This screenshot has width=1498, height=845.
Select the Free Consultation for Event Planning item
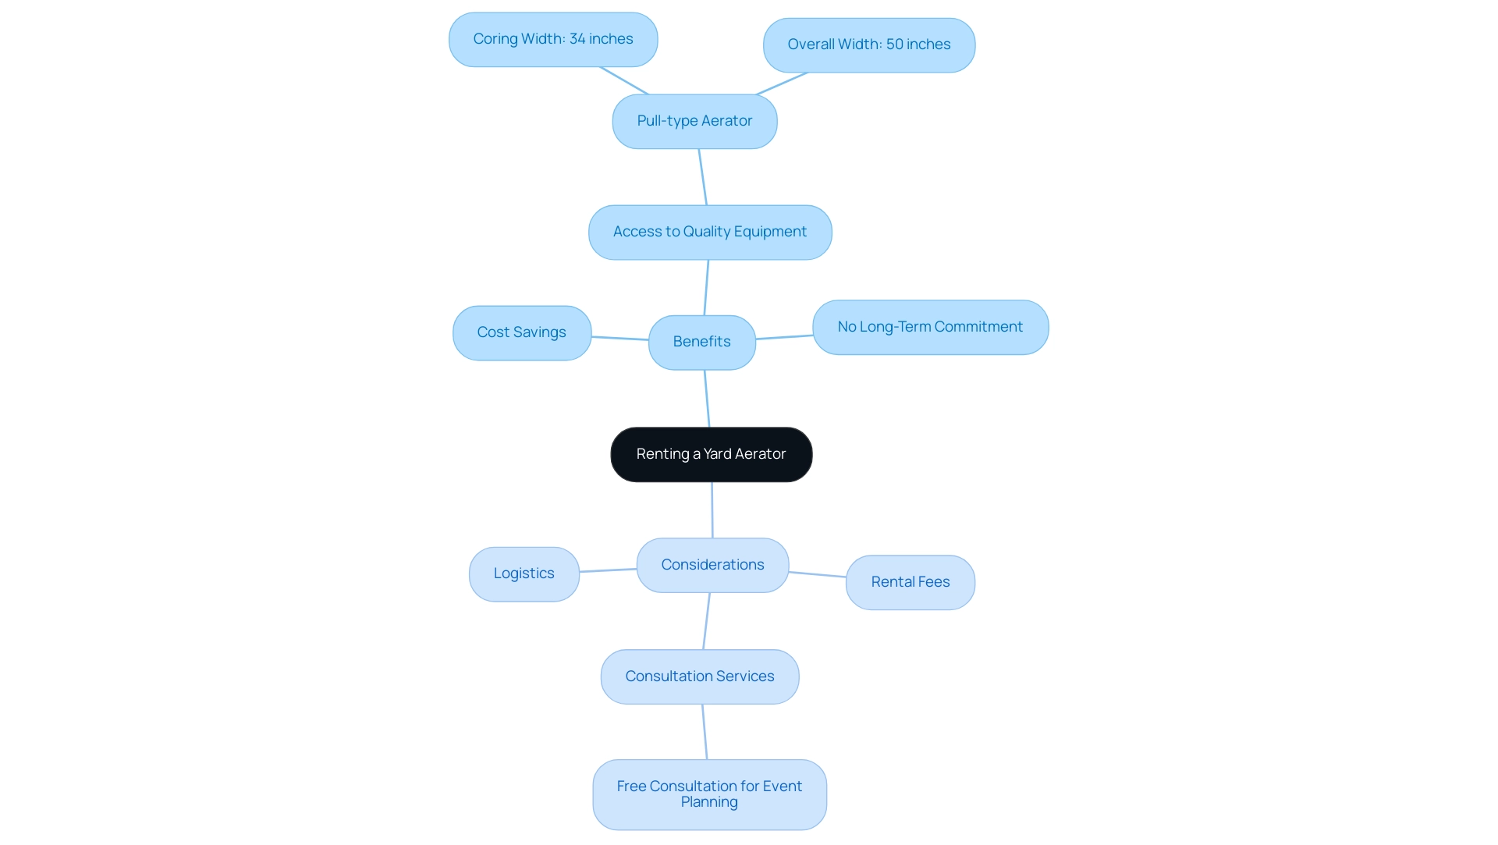(709, 794)
